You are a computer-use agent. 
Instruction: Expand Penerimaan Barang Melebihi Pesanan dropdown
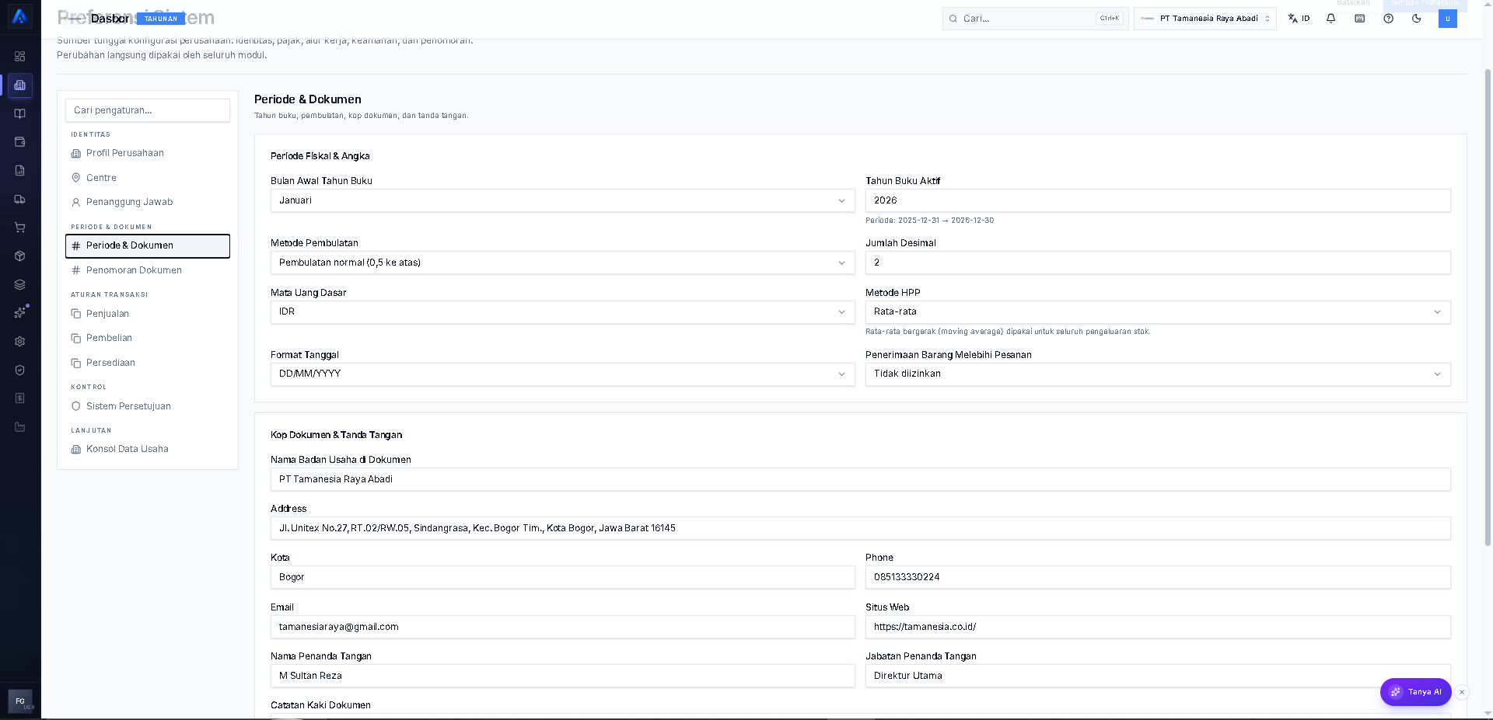click(1158, 374)
